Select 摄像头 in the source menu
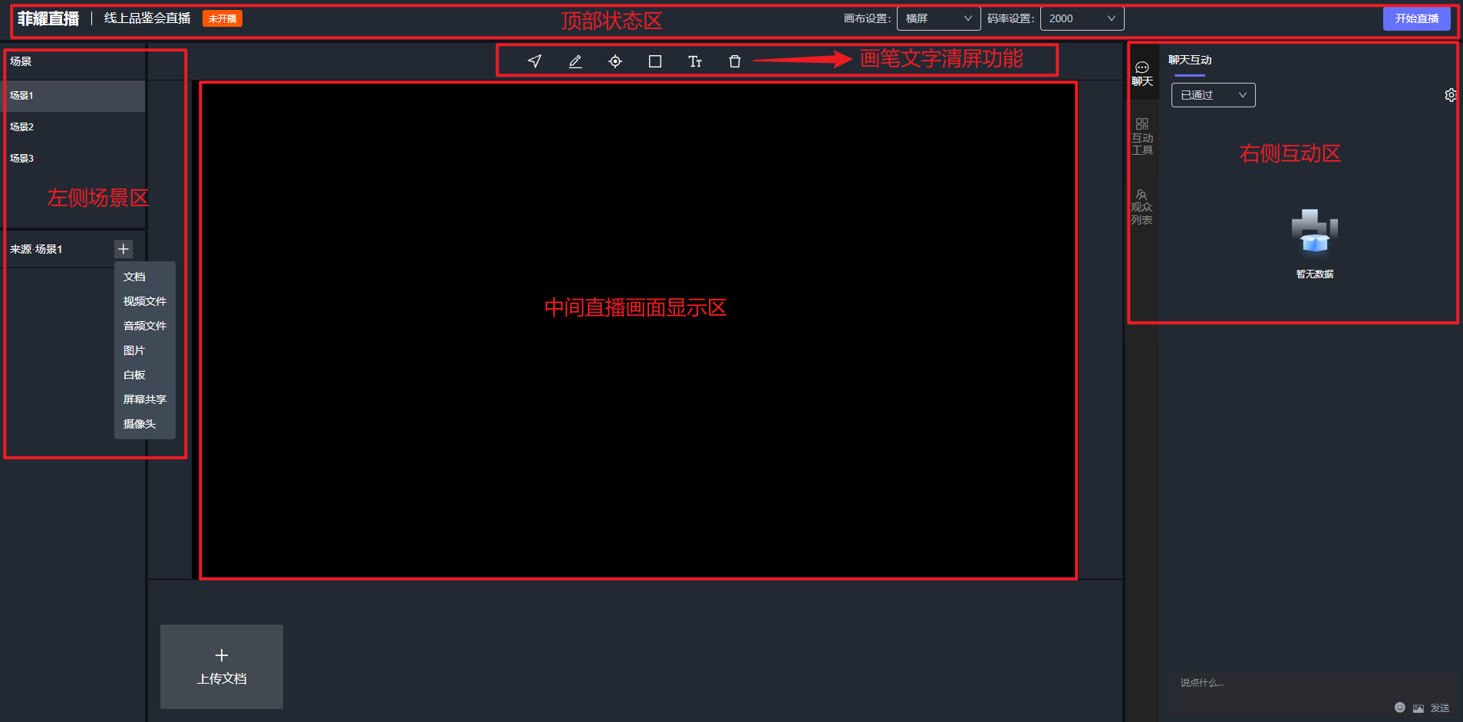The width and height of the screenshot is (1463, 722). coord(140,424)
